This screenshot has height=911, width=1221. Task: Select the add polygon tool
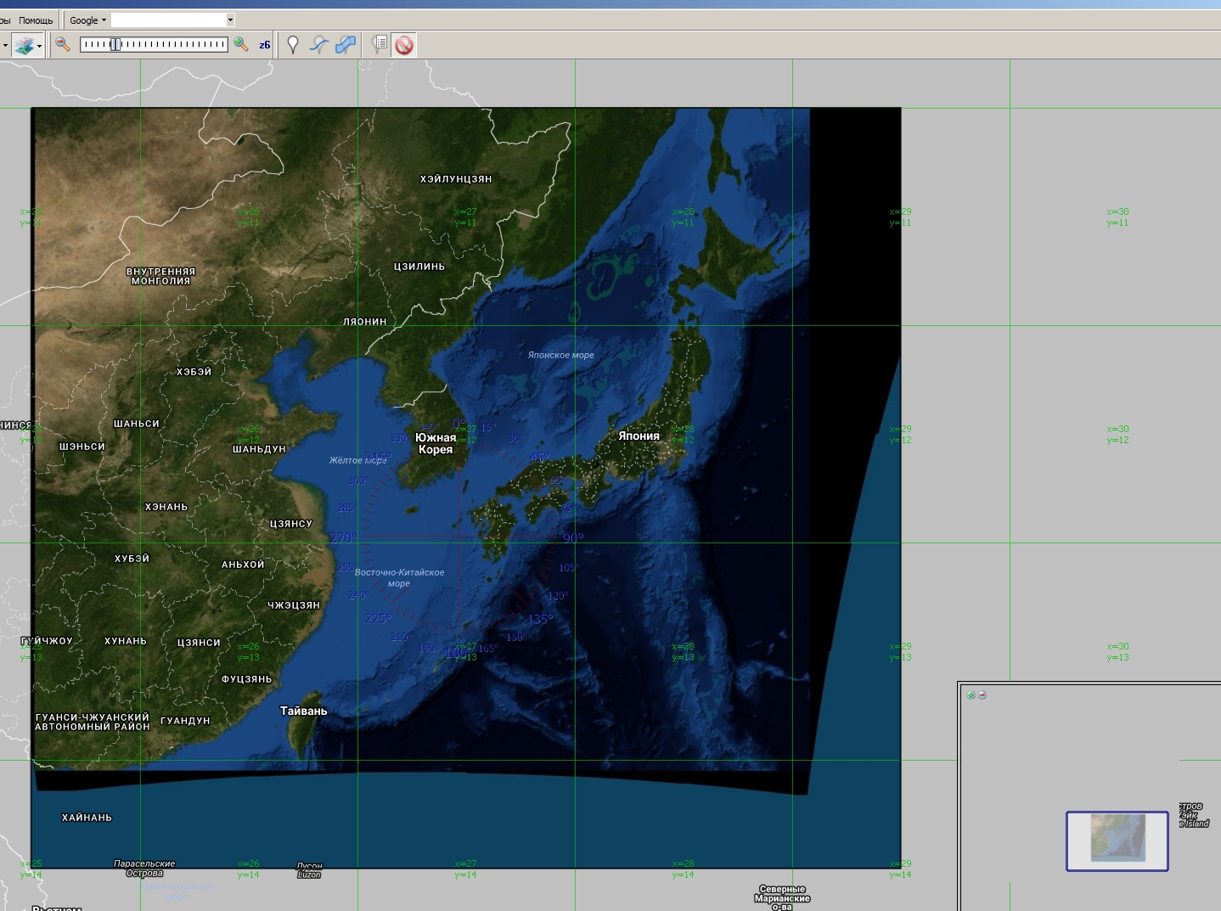346,45
